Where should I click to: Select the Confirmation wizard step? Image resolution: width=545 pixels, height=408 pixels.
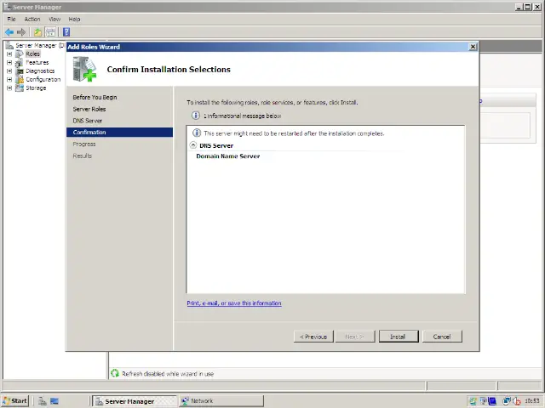[x=119, y=133]
